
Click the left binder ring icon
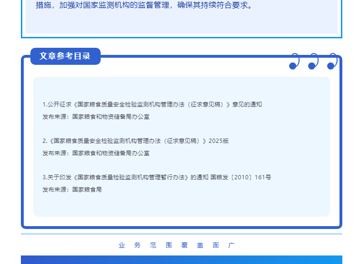point(294,62)
